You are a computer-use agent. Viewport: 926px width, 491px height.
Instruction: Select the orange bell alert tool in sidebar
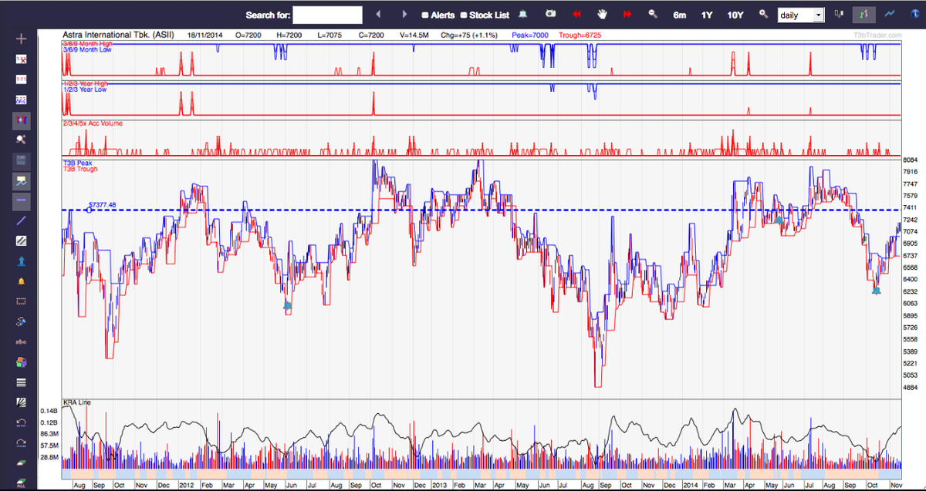(x=21, y=281)
